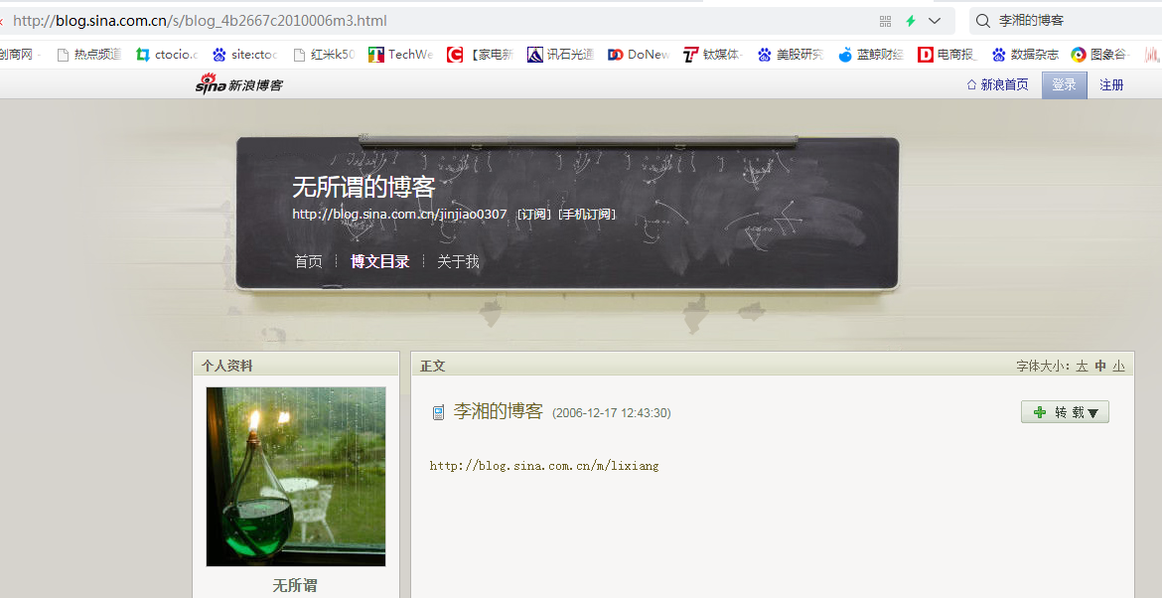Open the TechWe bookmark
The image size is (1162, 598).
click(x=401, y=54)
